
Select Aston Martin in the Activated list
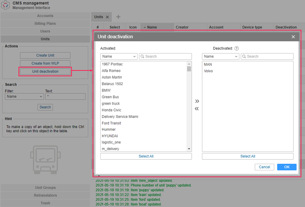pyautogui.click(x=112, y=77)
